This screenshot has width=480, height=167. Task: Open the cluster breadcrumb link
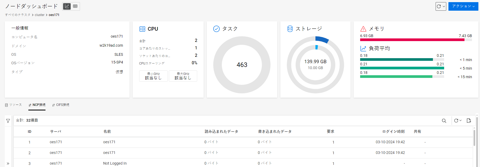40,15
